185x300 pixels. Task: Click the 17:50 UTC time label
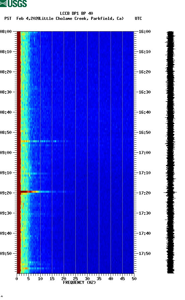point(144,254)
